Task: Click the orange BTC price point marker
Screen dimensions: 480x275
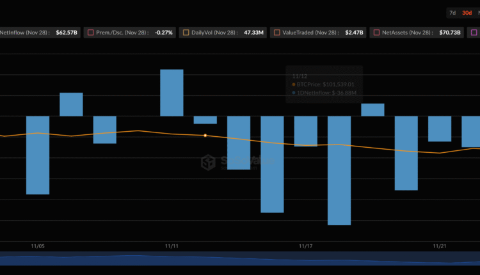Action: click(205, 136)
